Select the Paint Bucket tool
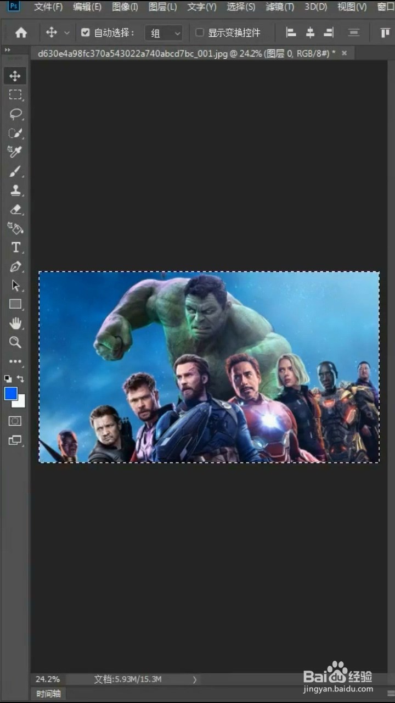The width and height of the screenshot is (395, 703). click(x=15, y=228)
